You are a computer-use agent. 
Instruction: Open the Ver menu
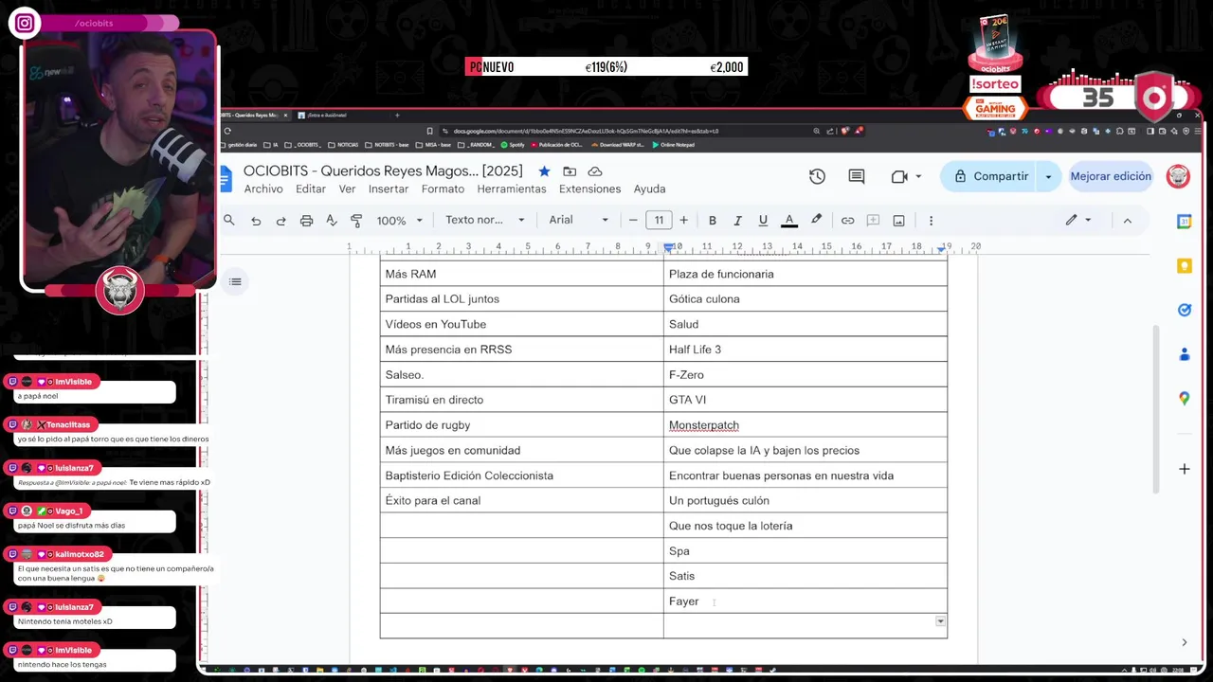point(347,189)
